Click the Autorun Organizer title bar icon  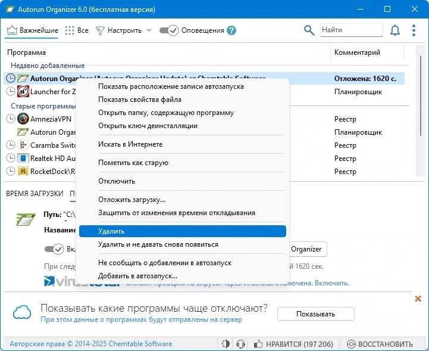(x=10, y=10)
